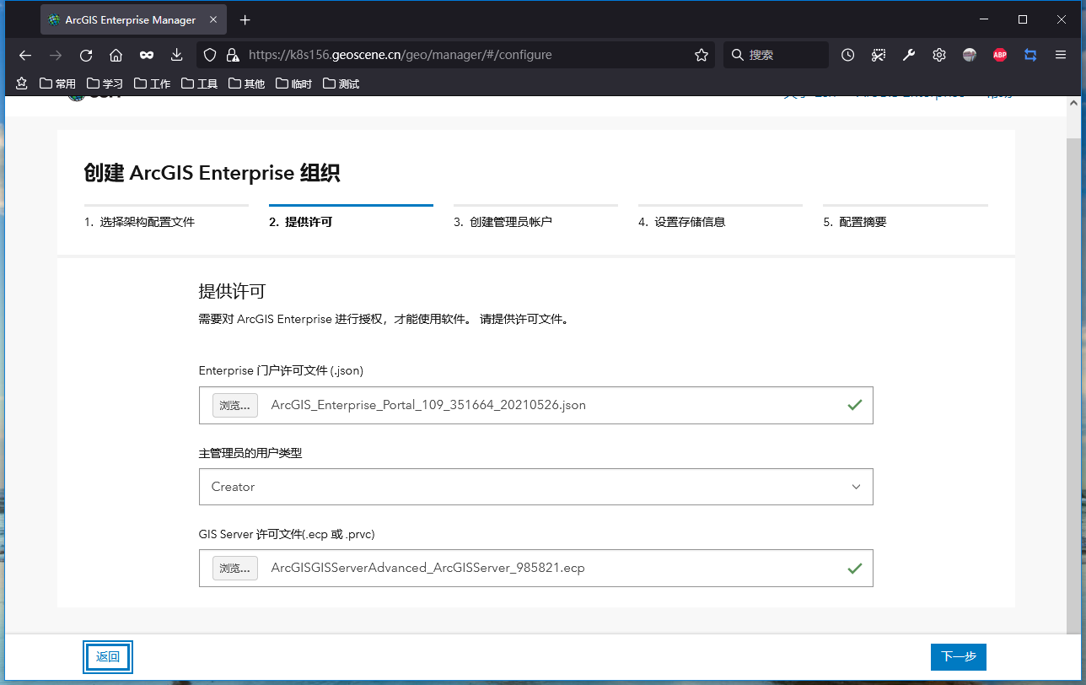
Task: Click the page vertical scrollbar
Action: pyautogui.click(x=1073, y=387)
